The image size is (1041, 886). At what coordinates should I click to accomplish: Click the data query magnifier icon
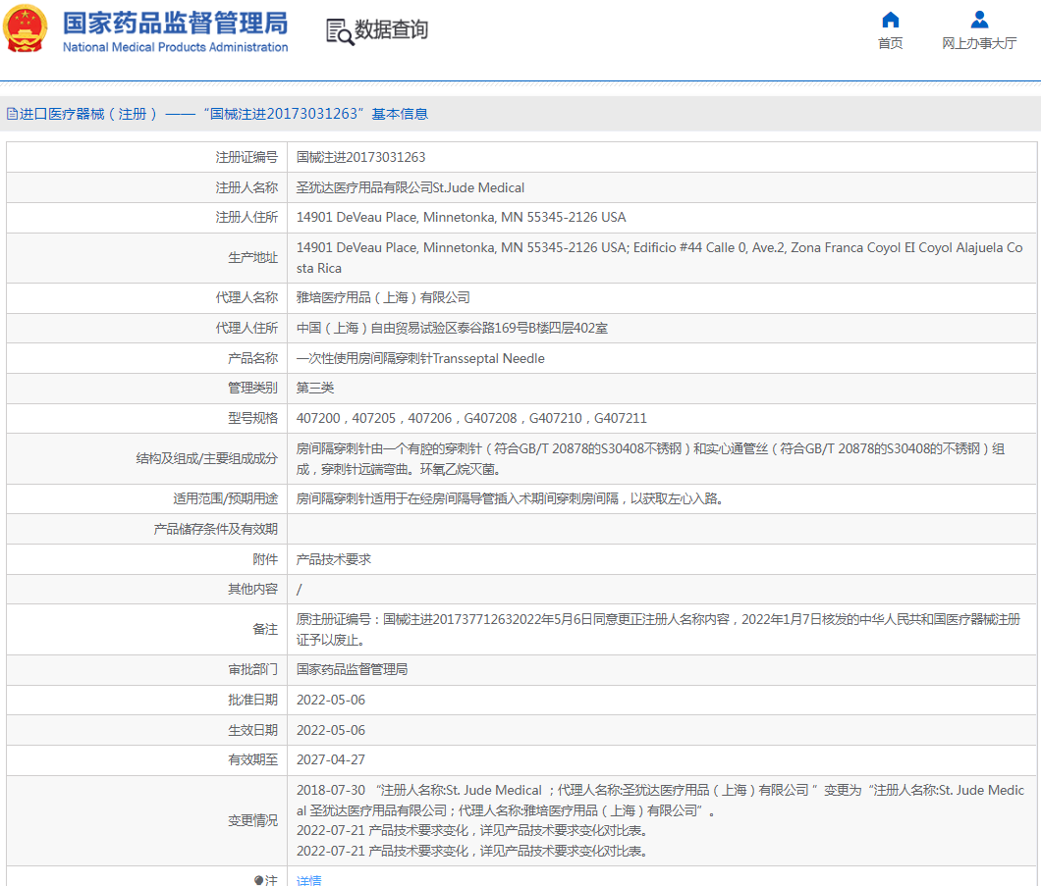coord(339,31)
